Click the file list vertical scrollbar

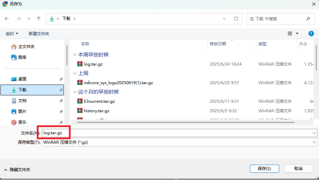[x=316, y=58]
